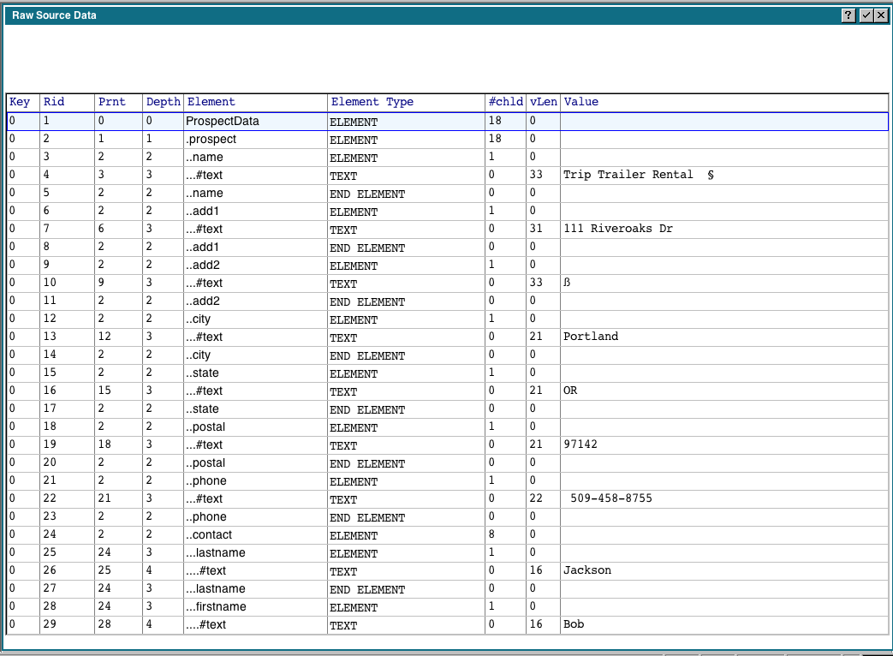Select the ..add1 ELEMENT row

[x=208, y=212]
